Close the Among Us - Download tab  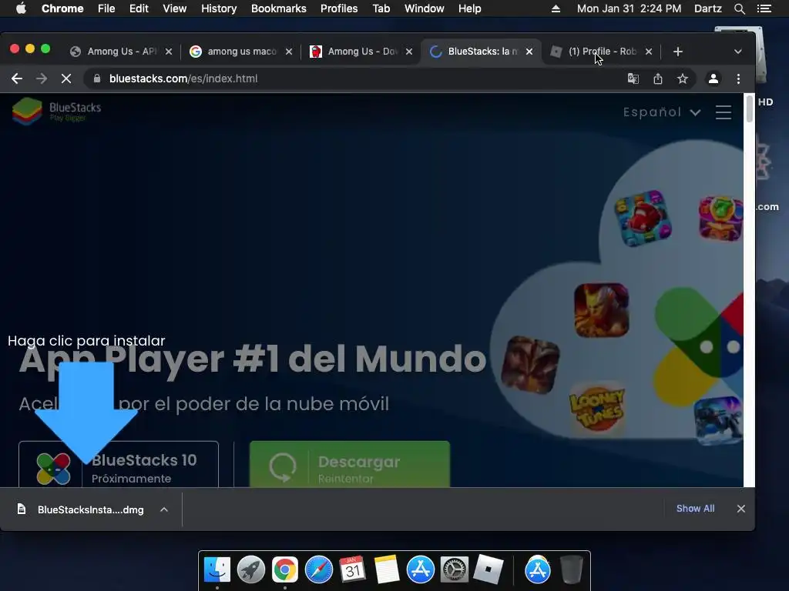[x=409, y=52]
